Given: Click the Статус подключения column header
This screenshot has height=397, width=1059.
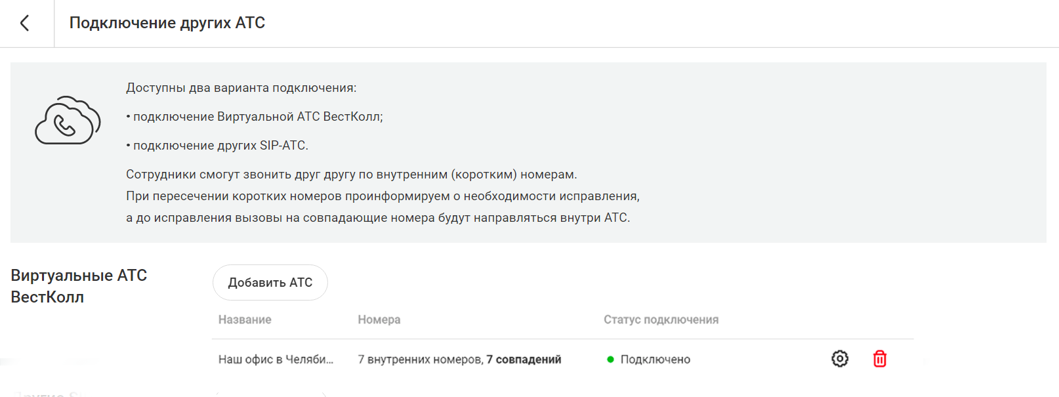Looking at the screenshot, I should coord(661,320).
